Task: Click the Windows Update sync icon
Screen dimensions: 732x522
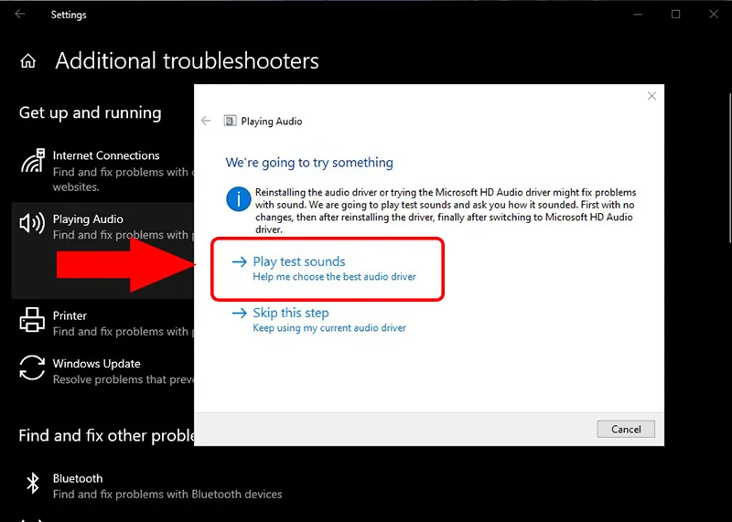Action: tap(32, 368)
